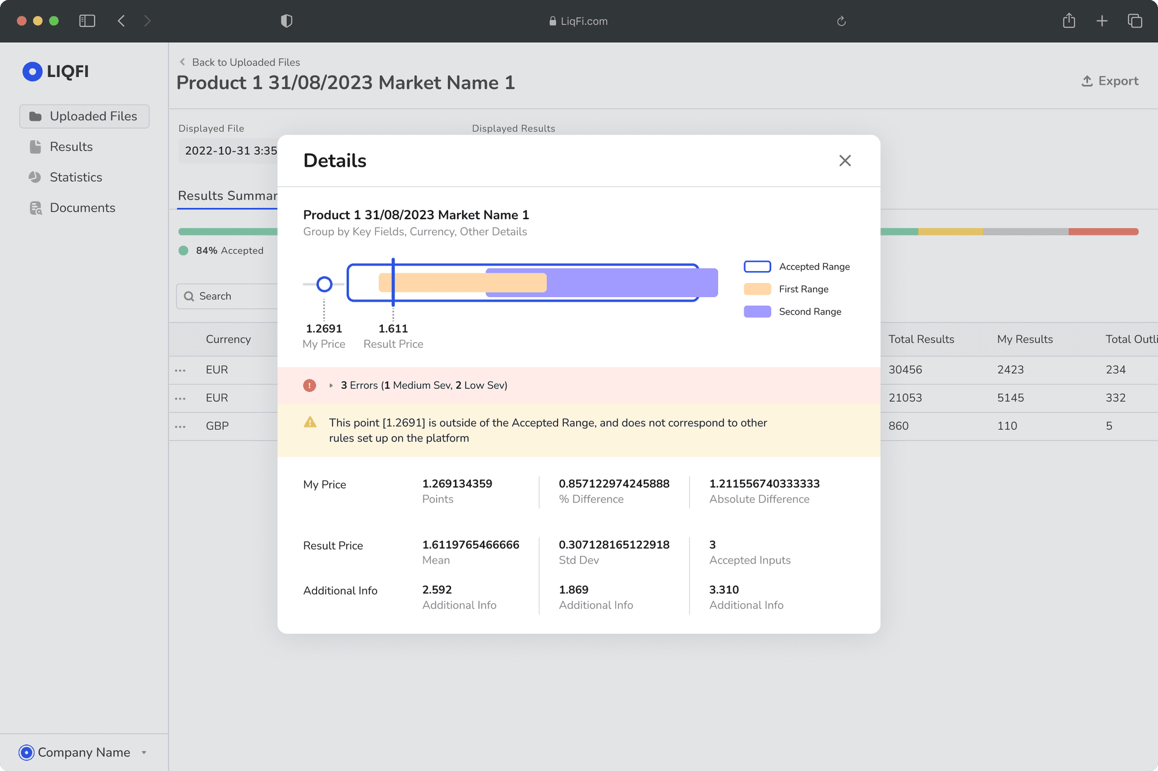
Task: Click the Absolute Difference value 1.211556740333333
Action: (x=764, y=483)
